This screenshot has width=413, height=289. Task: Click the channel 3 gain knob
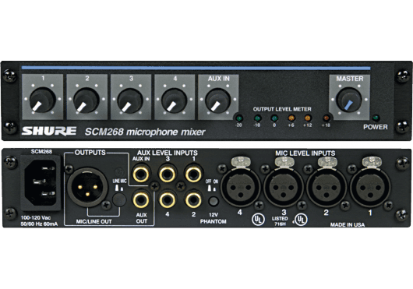[x=130, y=100]
